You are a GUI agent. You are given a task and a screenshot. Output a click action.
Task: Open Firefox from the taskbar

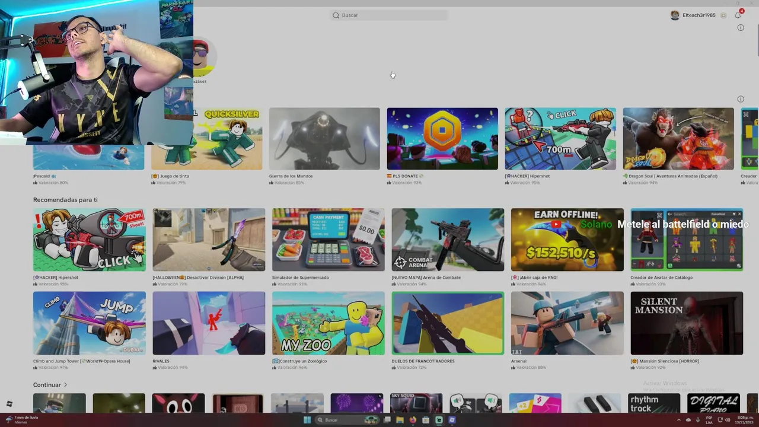point(413,420)
